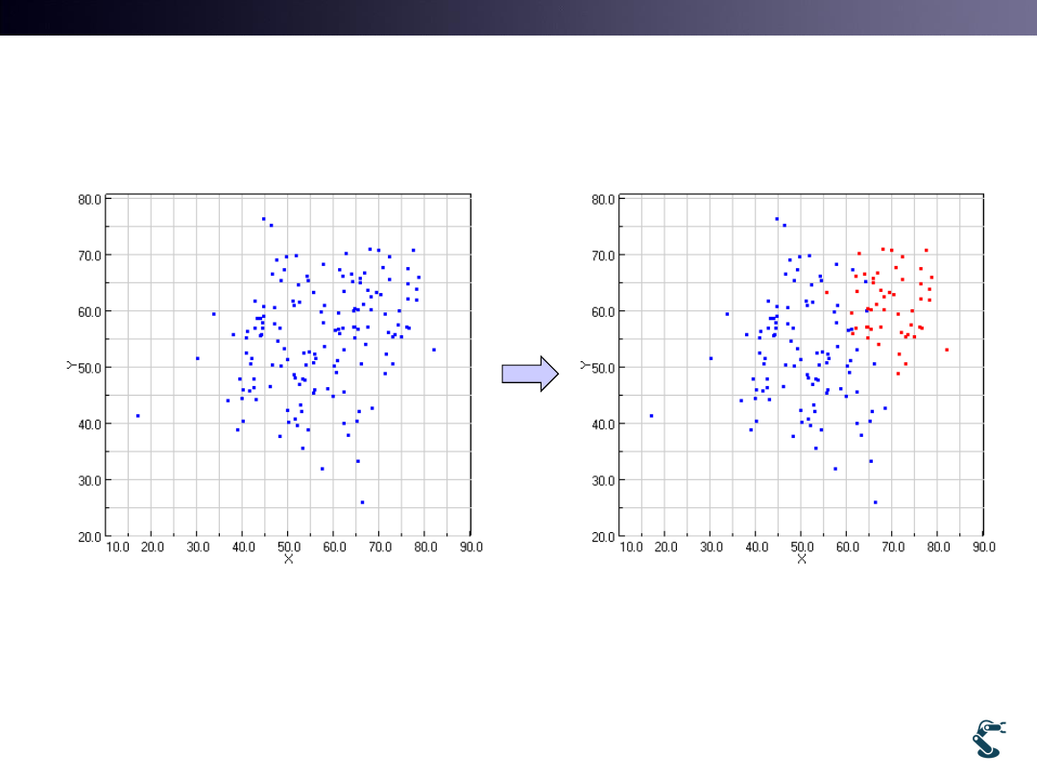
Task: Select the far-left outlier point in left plot
Action: point(138,416)
